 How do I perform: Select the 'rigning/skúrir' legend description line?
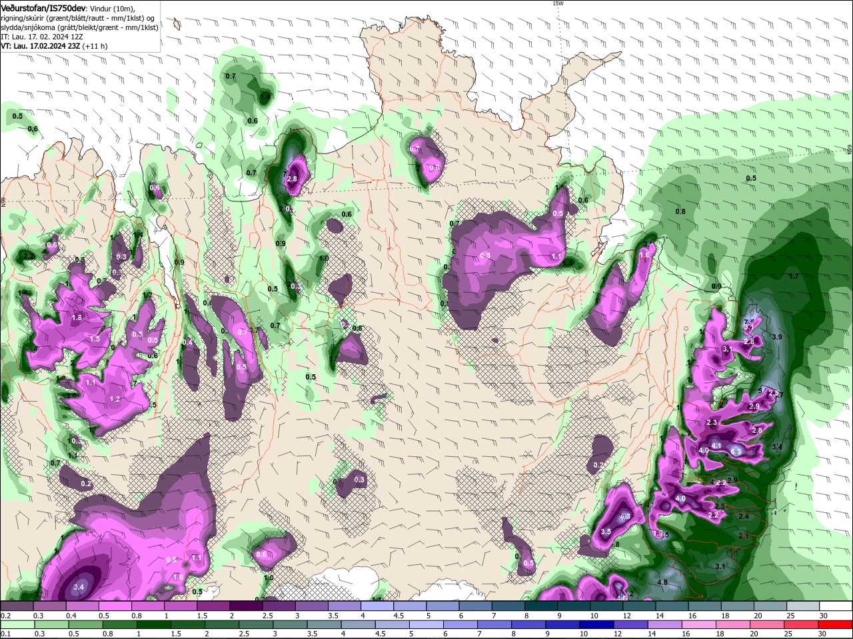78,17
